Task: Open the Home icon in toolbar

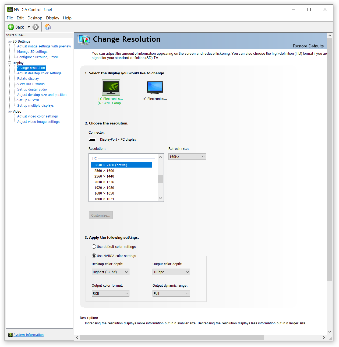Action: coord(48,27)
